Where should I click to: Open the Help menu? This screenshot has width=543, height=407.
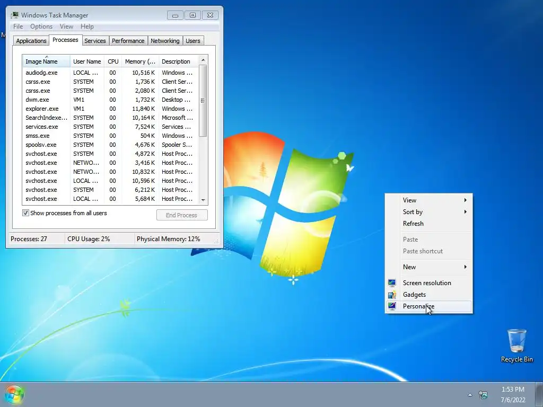click(x=87, y=26)
